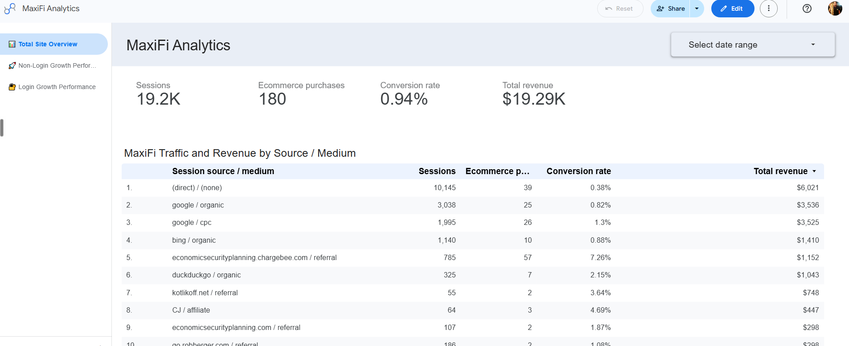Click the MaxiFi Analytics report title in top bar
Screen dimensions: 849x346
pos(51,8)
